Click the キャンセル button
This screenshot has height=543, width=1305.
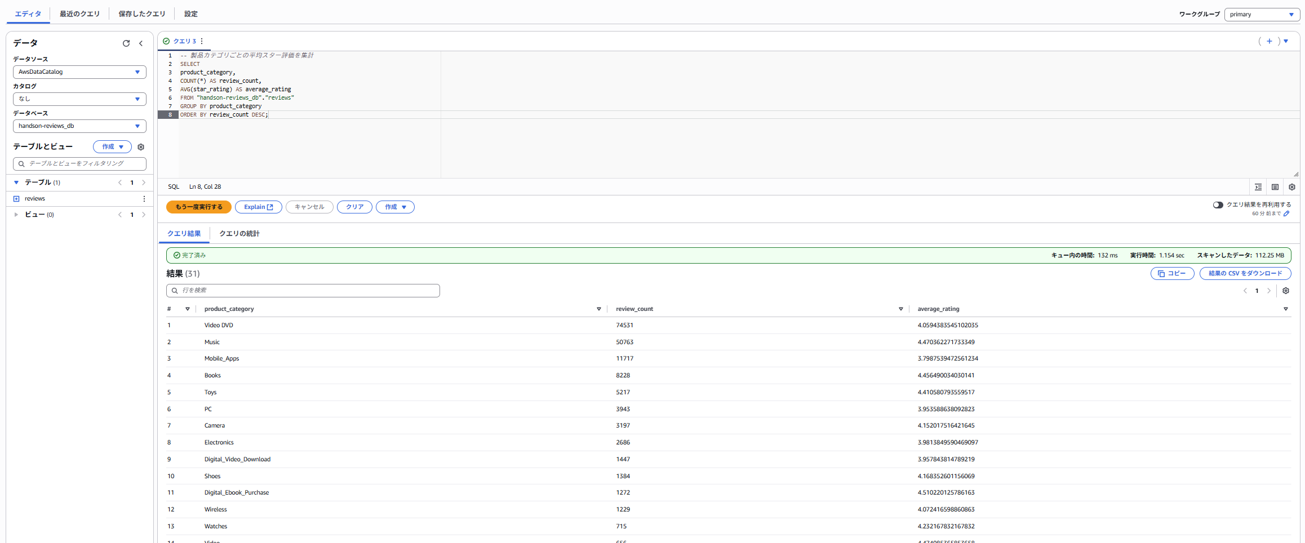coord(309,207)
